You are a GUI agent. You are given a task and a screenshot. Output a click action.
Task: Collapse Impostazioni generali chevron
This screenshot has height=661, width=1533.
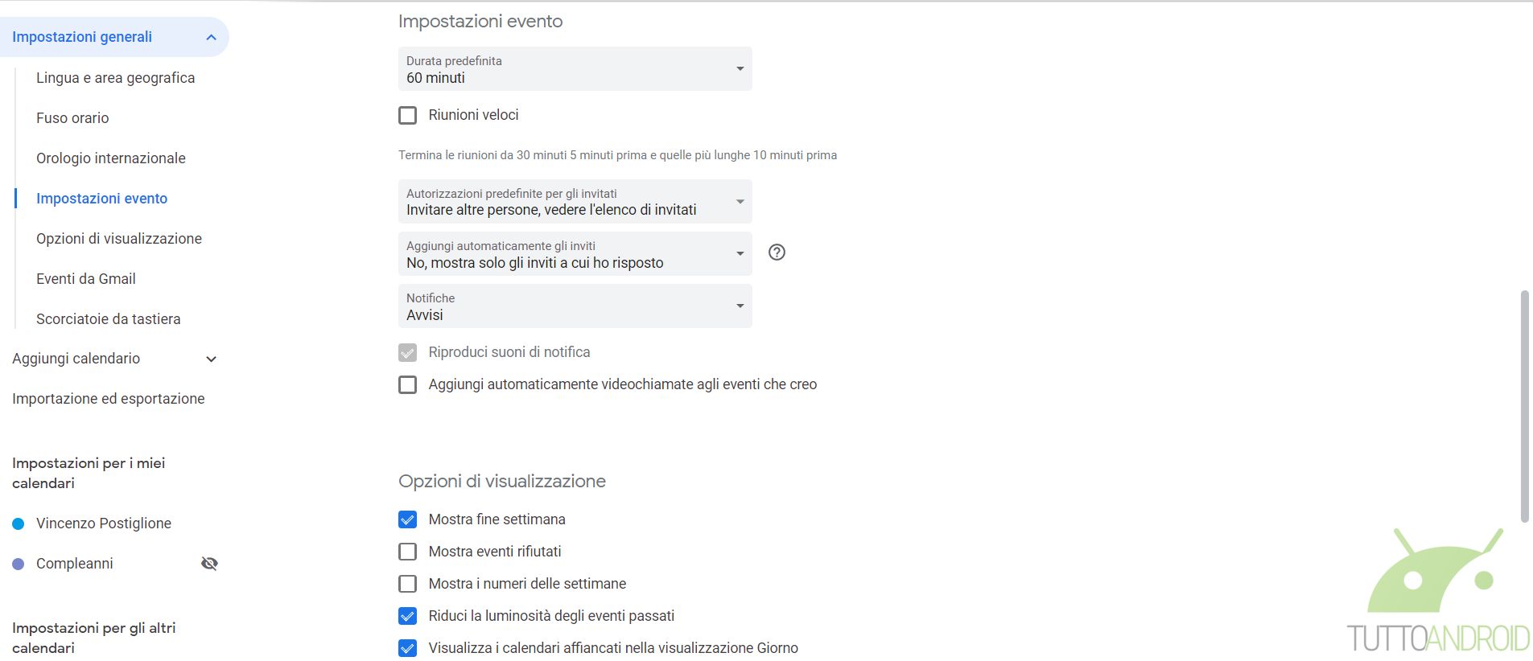tap(211, 38)
